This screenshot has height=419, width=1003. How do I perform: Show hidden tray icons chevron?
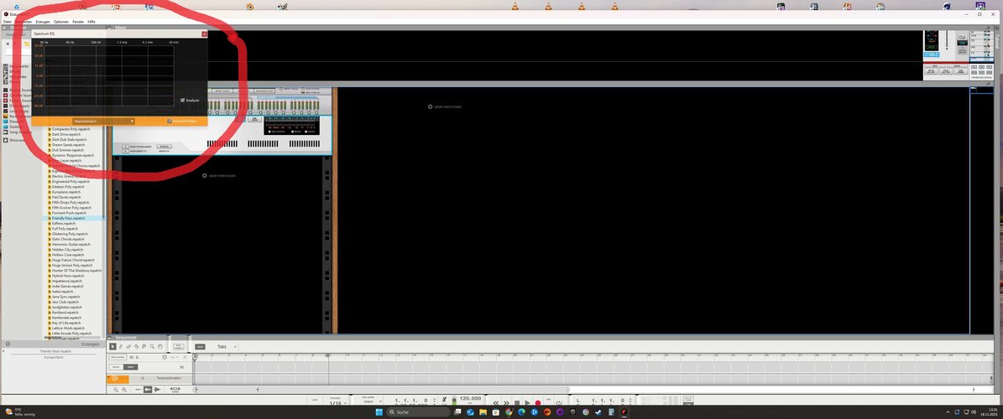click(x=948, y=412)
